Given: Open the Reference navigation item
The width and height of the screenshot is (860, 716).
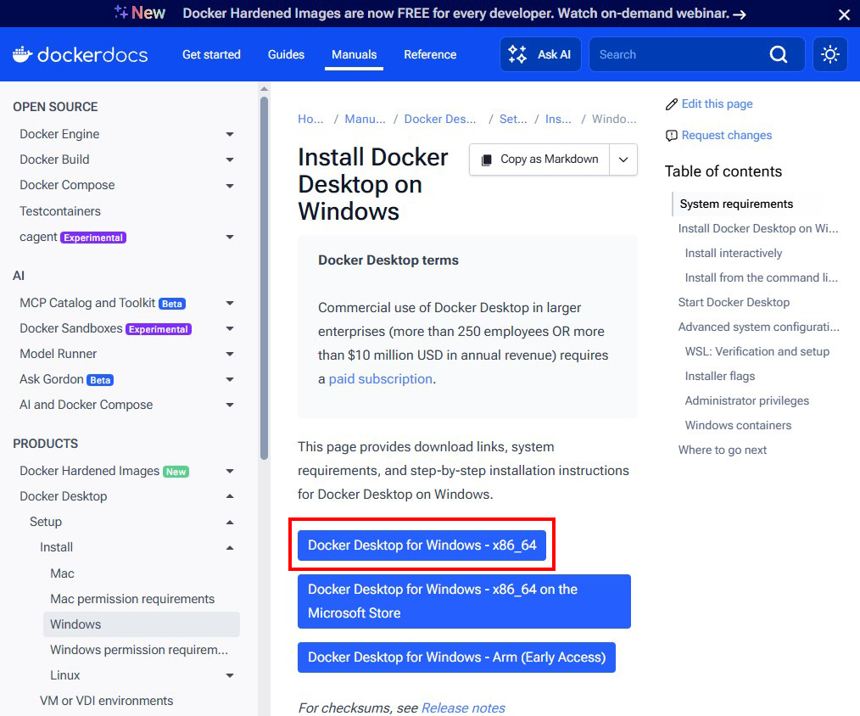Looking at the screenshot, I should (430, 54).
